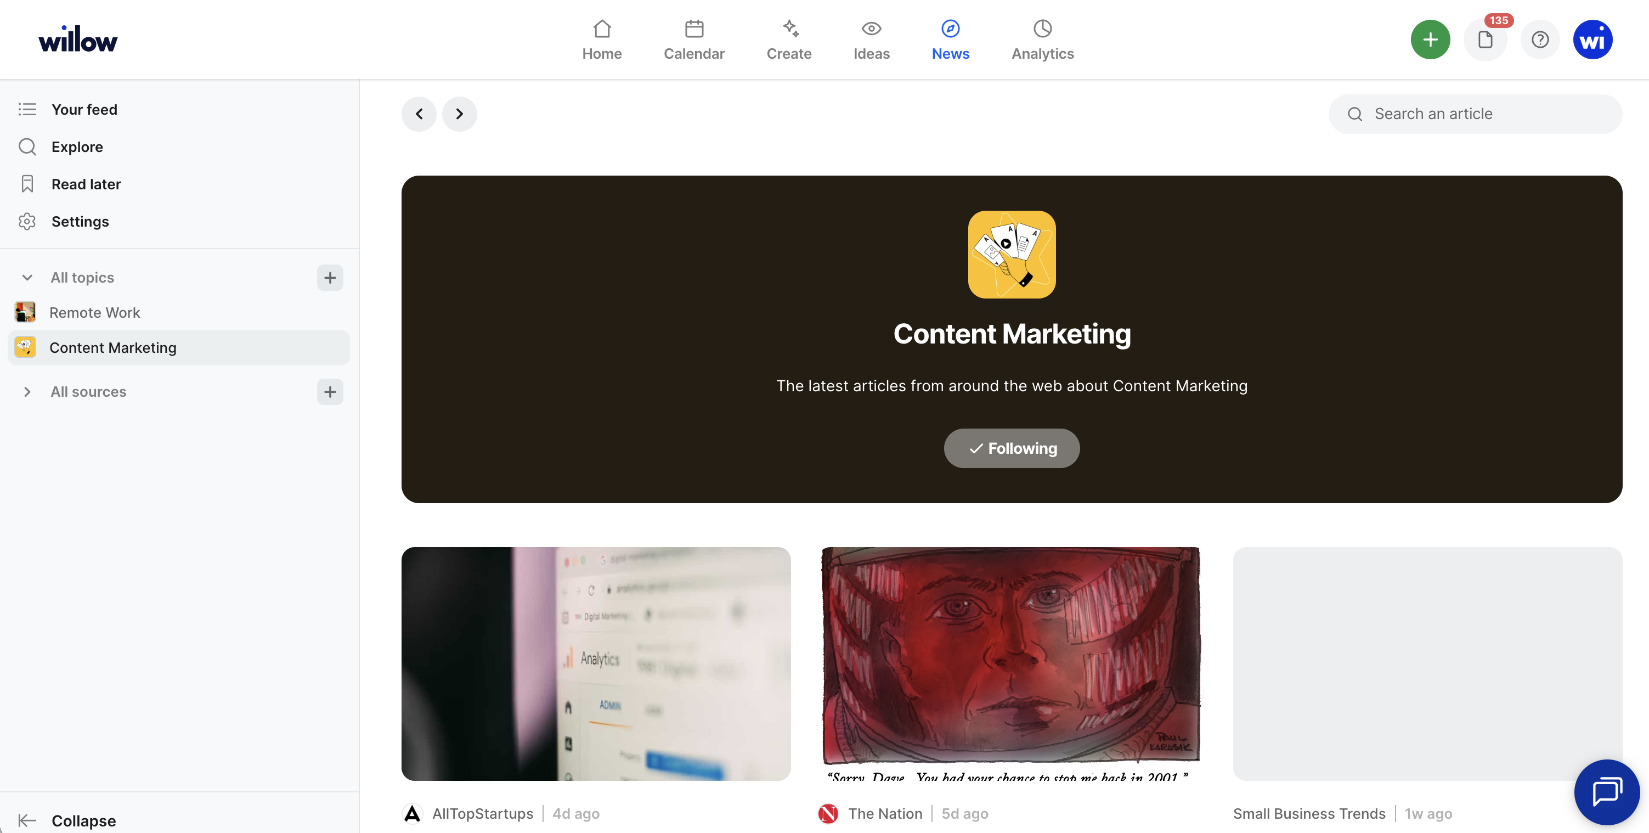
Task: Open the Analytics tab
Action: tap(1042, 40)
